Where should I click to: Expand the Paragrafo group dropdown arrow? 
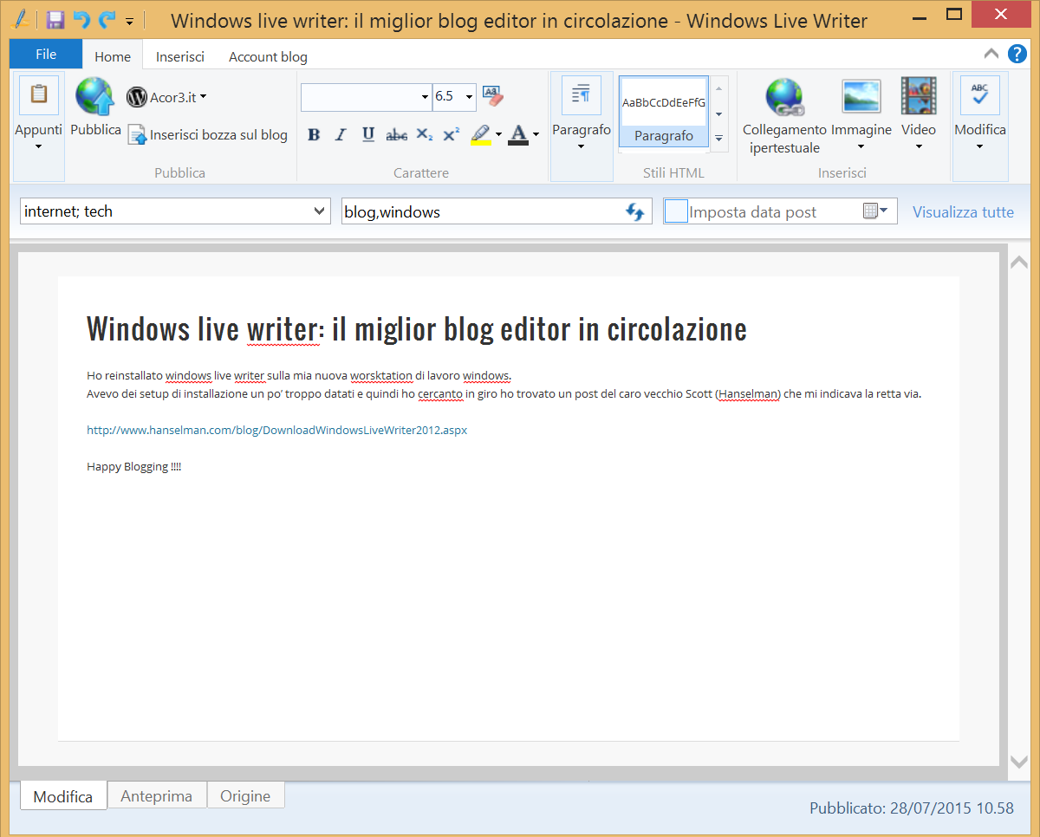582,146
